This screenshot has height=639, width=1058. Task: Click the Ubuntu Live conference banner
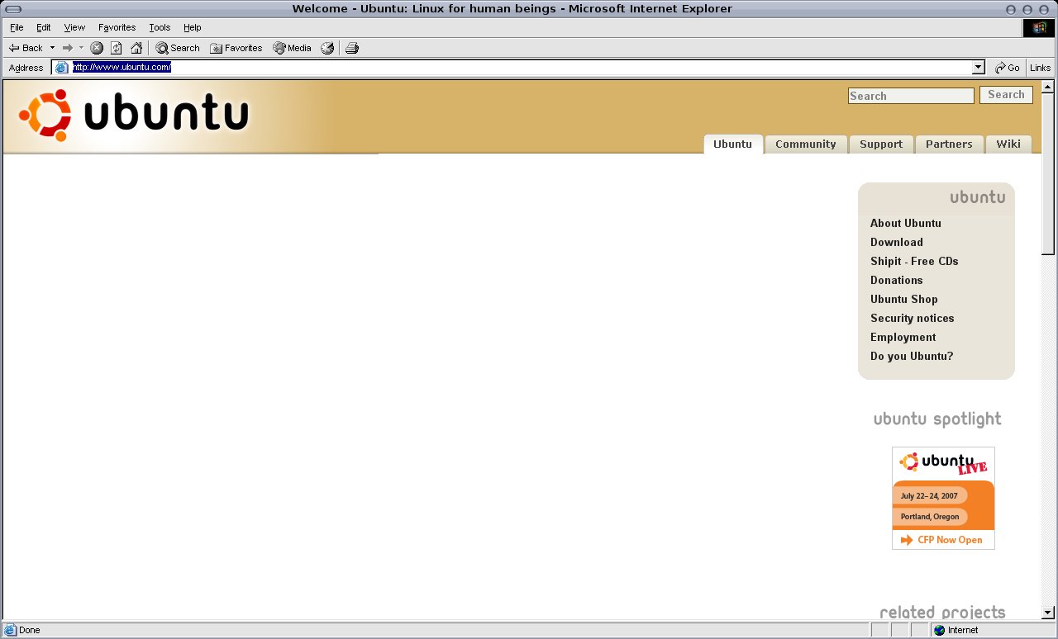click(x=943, y=498)
